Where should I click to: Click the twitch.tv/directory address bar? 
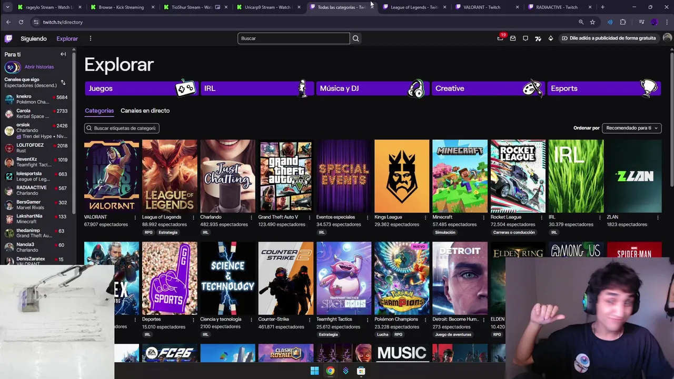[x=305, y=22]
